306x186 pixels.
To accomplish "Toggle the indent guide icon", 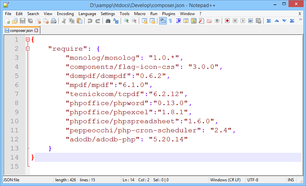I will 178,21.
